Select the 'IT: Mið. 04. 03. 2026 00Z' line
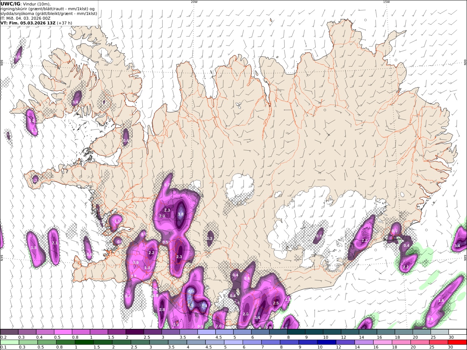The image size is (467, 350). pyautogui.click(x=25, y=18)
